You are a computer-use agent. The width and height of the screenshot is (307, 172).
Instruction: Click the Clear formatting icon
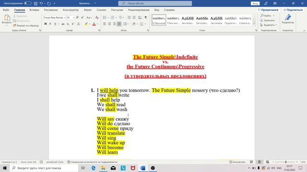tap(97, 18)
